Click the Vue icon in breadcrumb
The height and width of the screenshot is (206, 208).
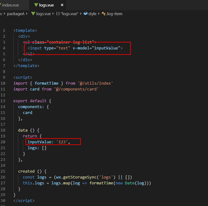[33, 14]
